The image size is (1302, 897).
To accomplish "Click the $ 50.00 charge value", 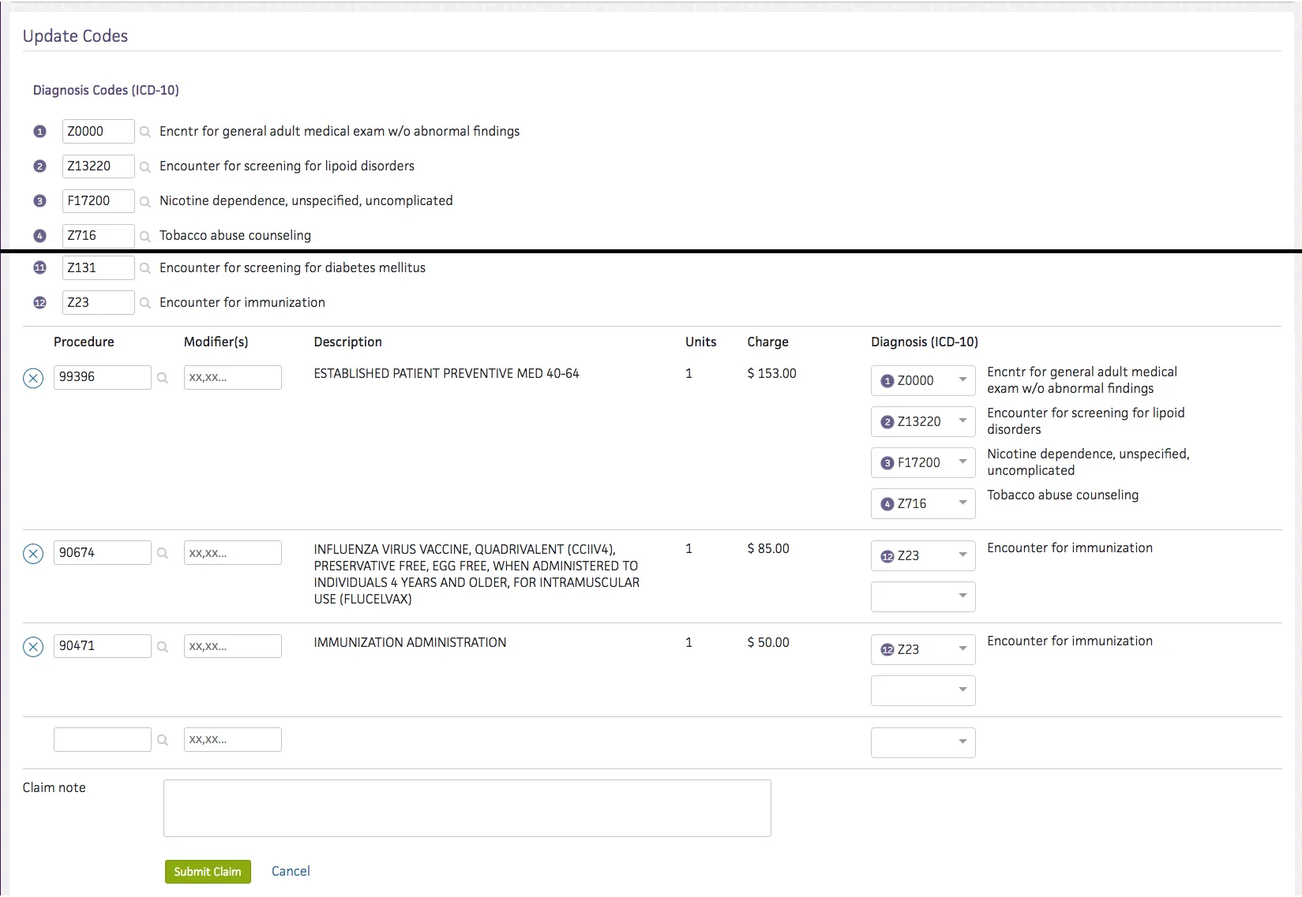I will [x=768, y=642].
